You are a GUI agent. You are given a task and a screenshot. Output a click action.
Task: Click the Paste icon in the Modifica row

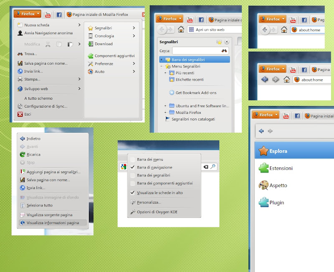point(70,44)
